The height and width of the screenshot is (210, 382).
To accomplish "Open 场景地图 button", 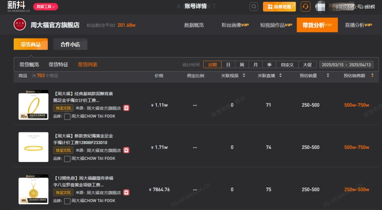I will (279, 7).
